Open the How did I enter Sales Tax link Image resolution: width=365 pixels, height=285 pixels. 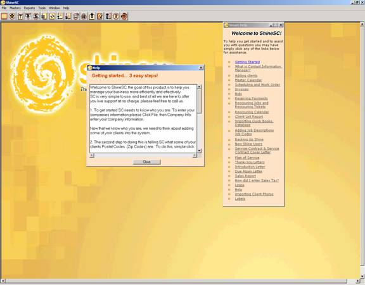pyautogui.click(x=257, y=180)
